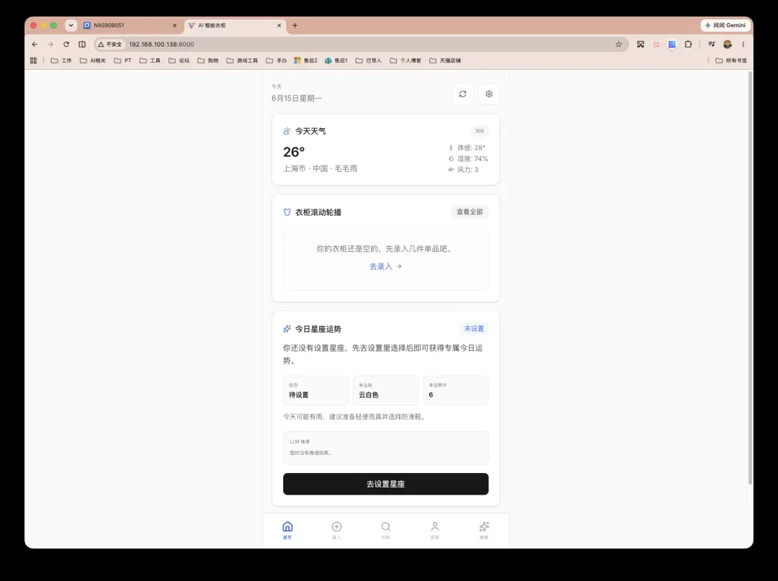This screenshot has height=581, width=778.
Task: Click the wind icon next to 风力
Action: [451, 169]
